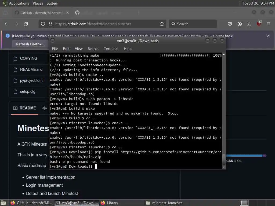Click the CSS 4.5% language label

234,161
